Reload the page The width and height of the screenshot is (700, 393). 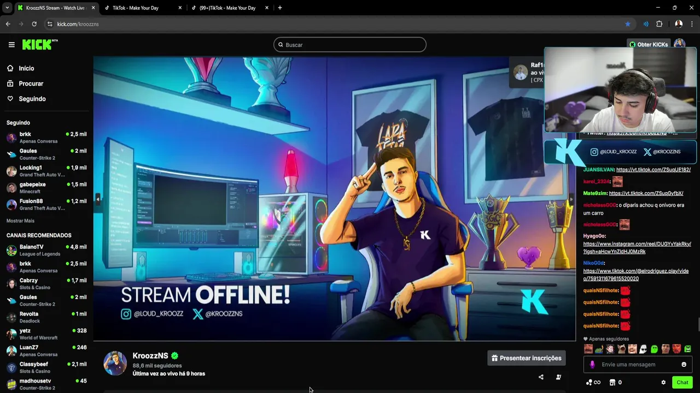point(34,24)
